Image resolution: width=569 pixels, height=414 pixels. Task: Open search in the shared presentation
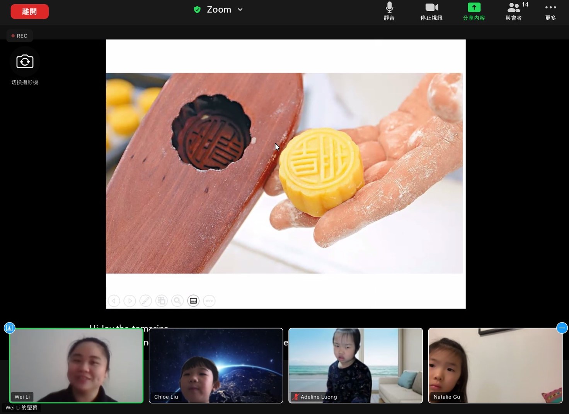[x=177, y=301]
